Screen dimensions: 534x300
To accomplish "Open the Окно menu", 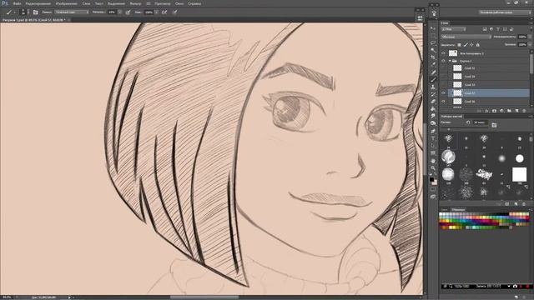I will pos(179,3).
